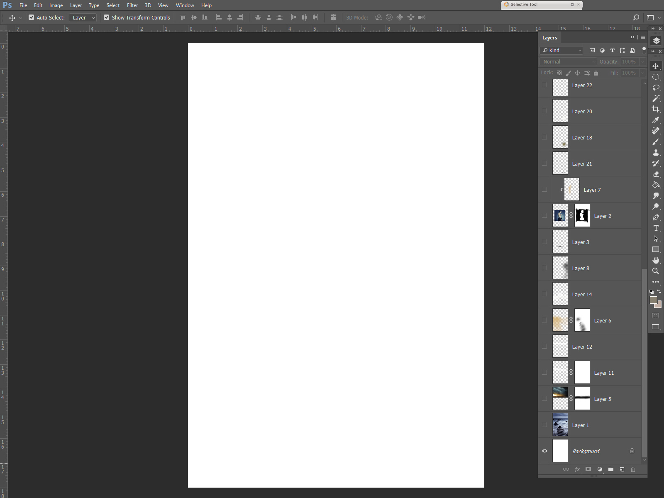Select the Magic Wand tool
This screenshot has height=498, width=664.
click(656, 98)
